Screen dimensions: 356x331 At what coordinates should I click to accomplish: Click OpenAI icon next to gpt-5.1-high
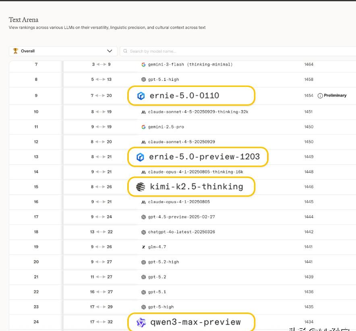point(143,80)
